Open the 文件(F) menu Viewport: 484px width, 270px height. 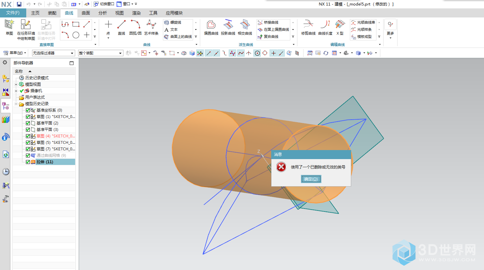click(13, 13)
